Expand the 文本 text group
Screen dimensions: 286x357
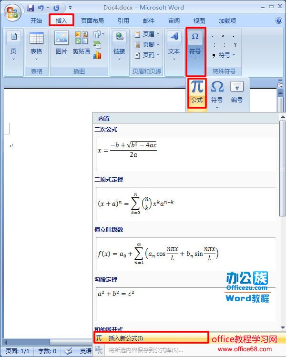[174, 47]
